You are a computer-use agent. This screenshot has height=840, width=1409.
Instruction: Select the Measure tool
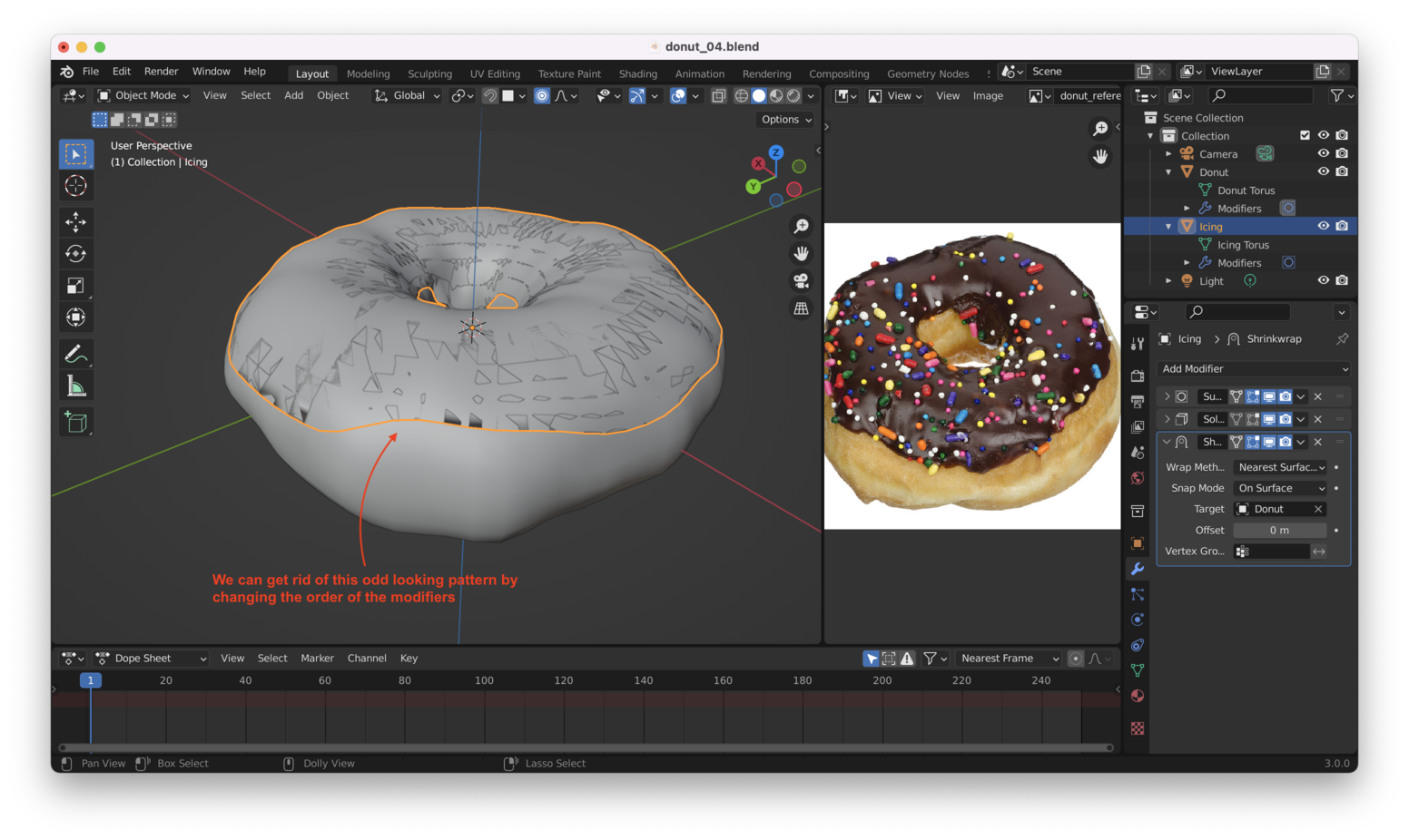coord(76,386)
